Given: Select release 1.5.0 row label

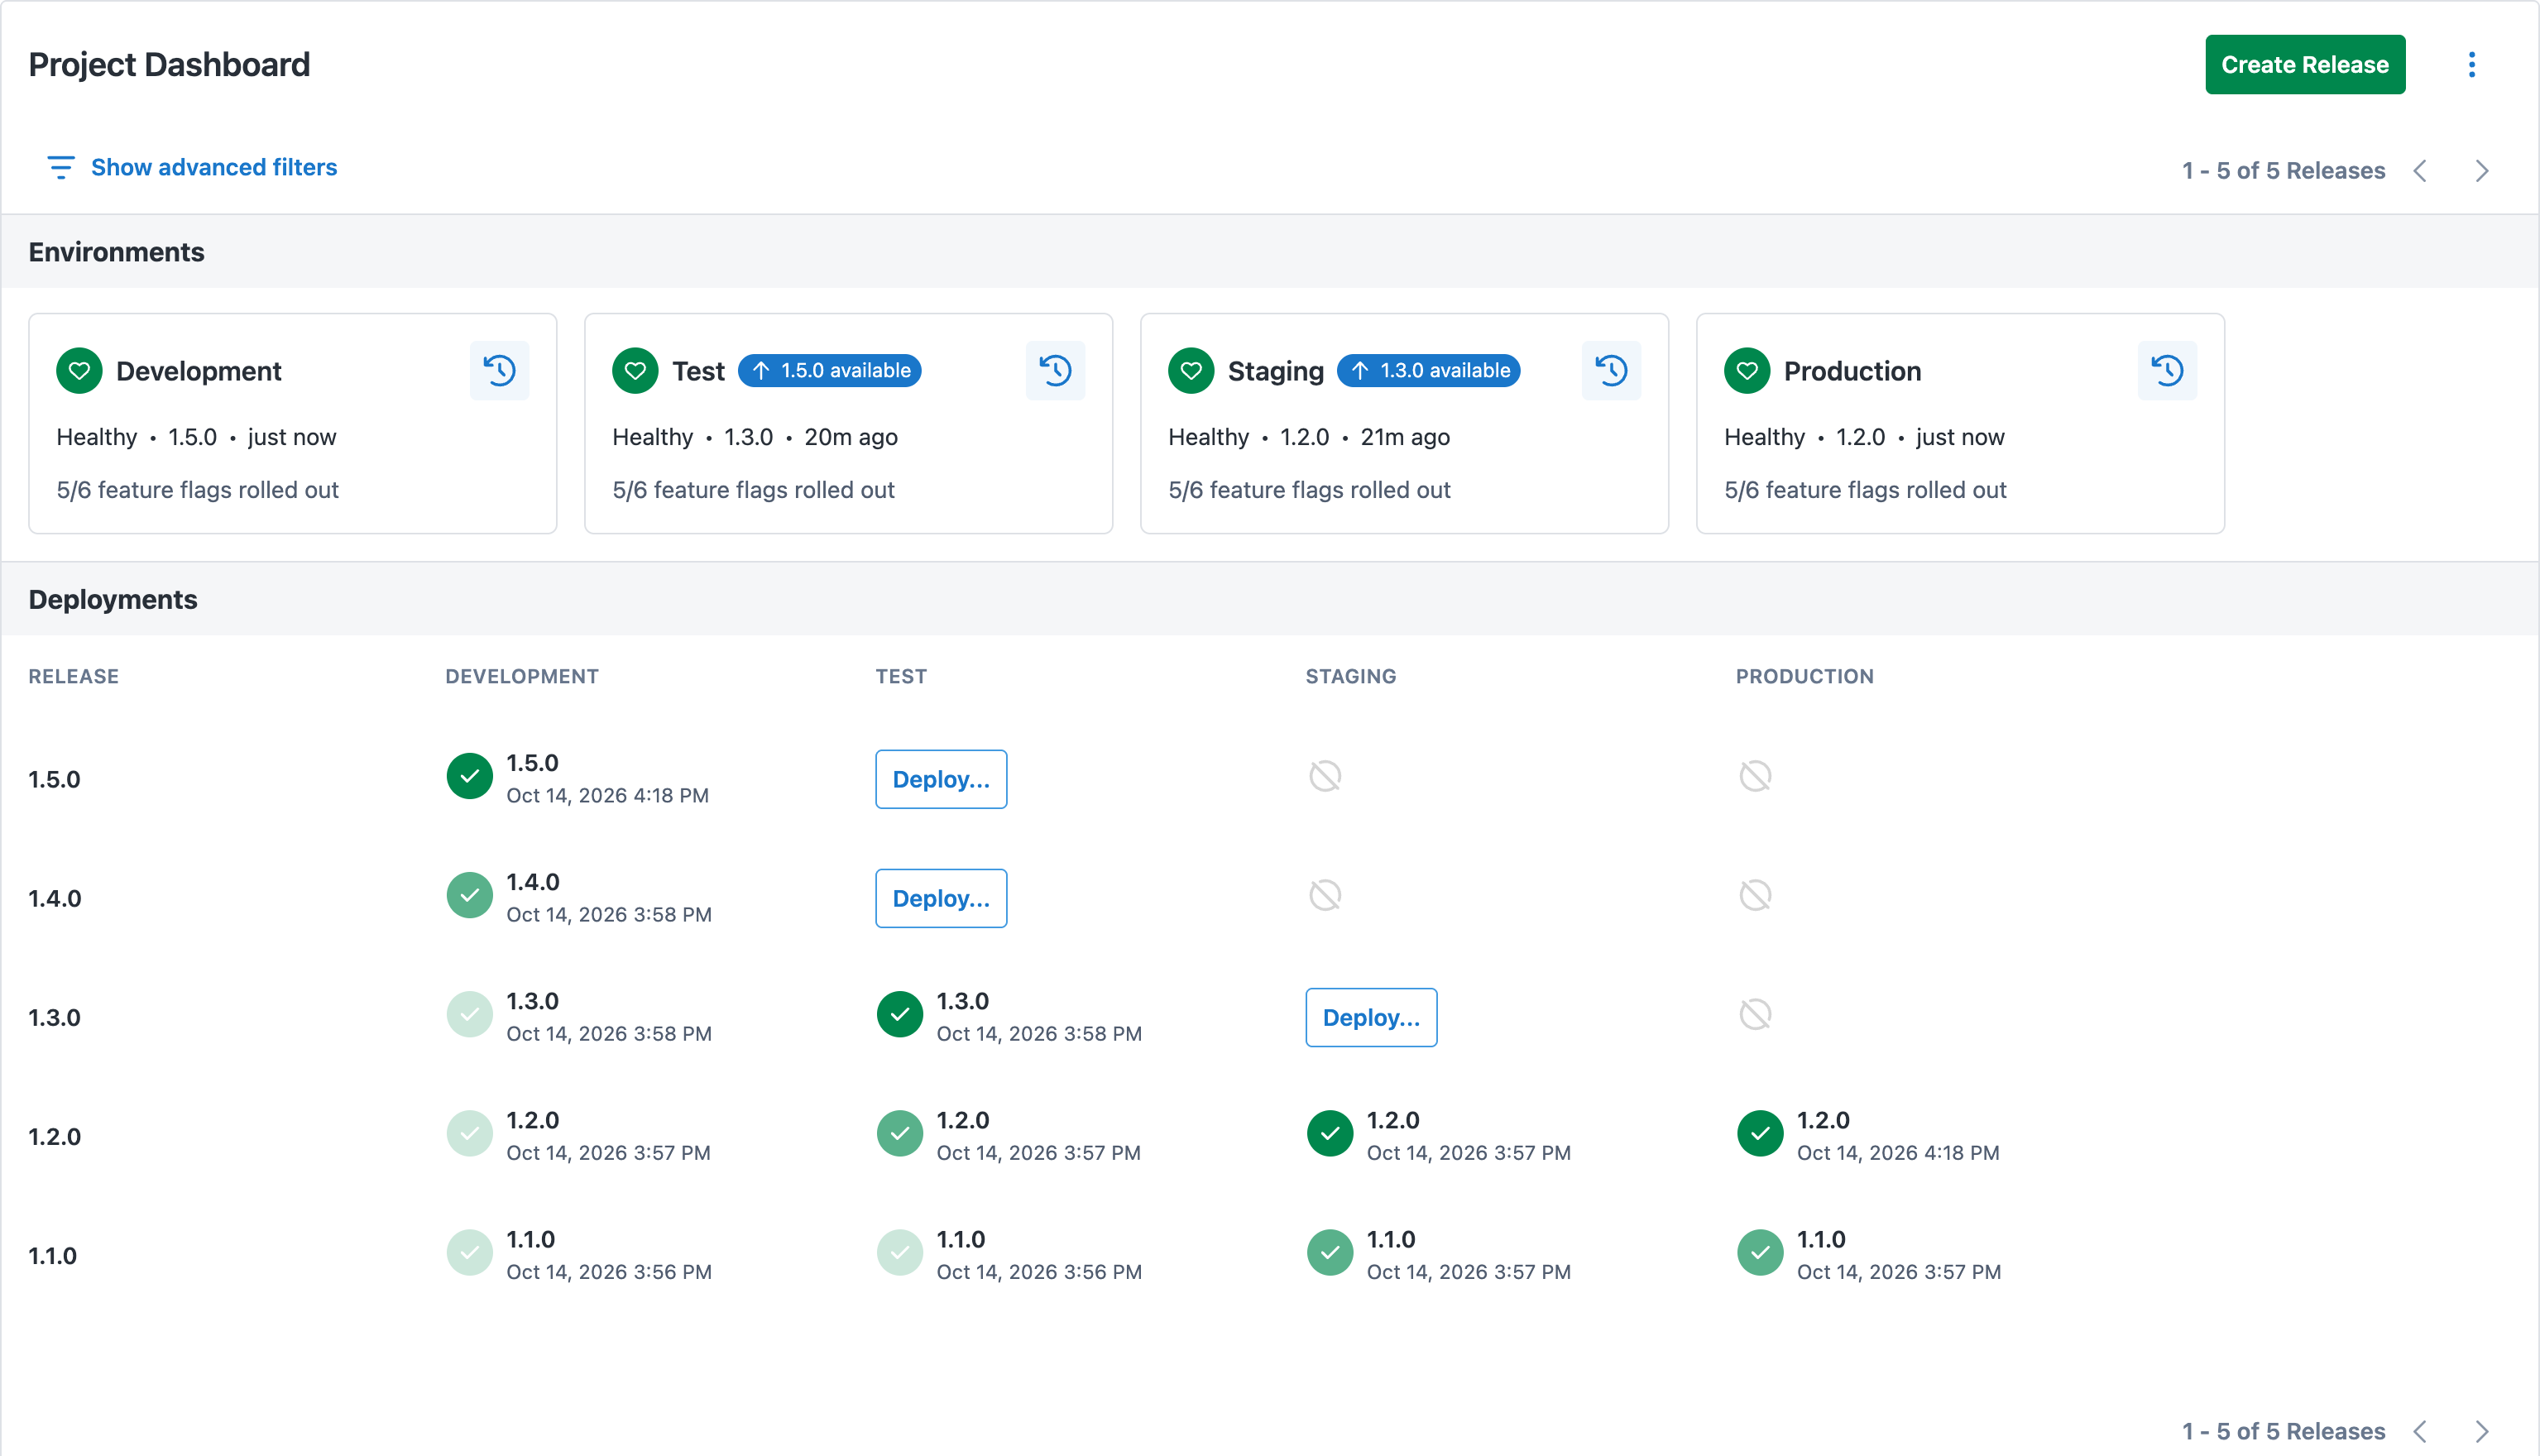Looking at the screenshot, I should (x=54, y=779).
